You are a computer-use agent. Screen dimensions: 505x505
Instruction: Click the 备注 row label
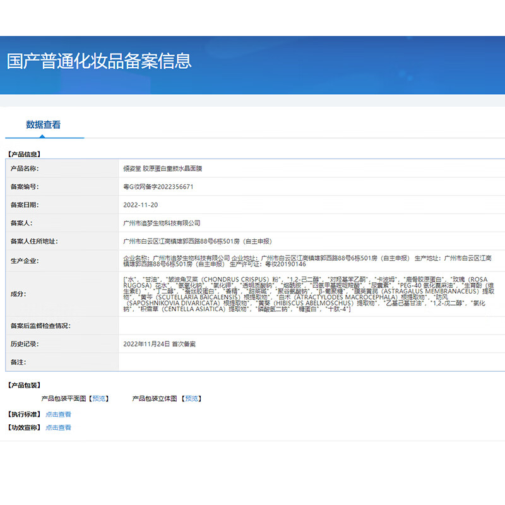(x=18, y=362)
